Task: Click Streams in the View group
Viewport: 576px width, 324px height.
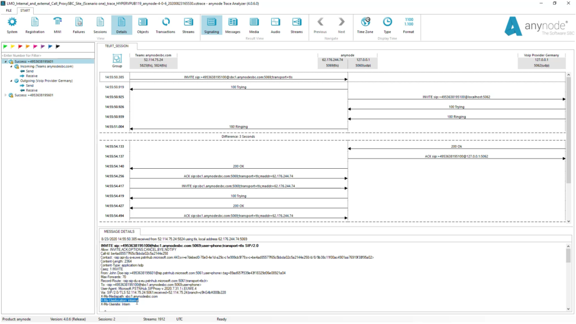Action: (x=188, y=25)
